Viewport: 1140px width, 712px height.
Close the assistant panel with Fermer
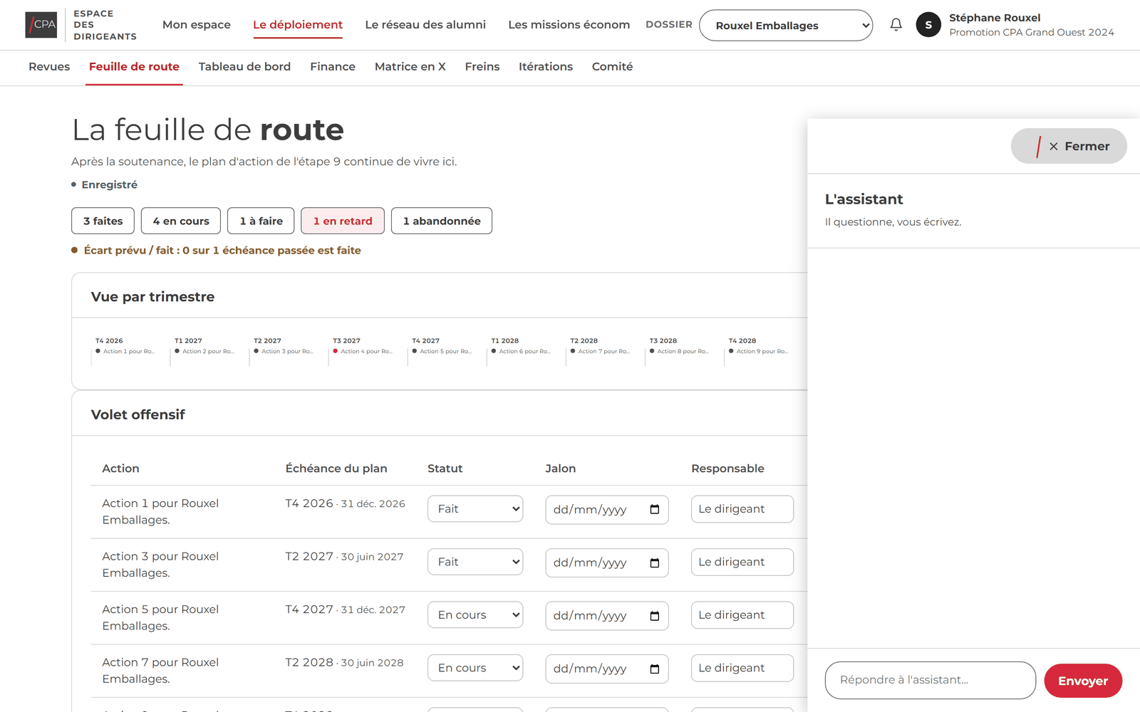click(1069, 147)
